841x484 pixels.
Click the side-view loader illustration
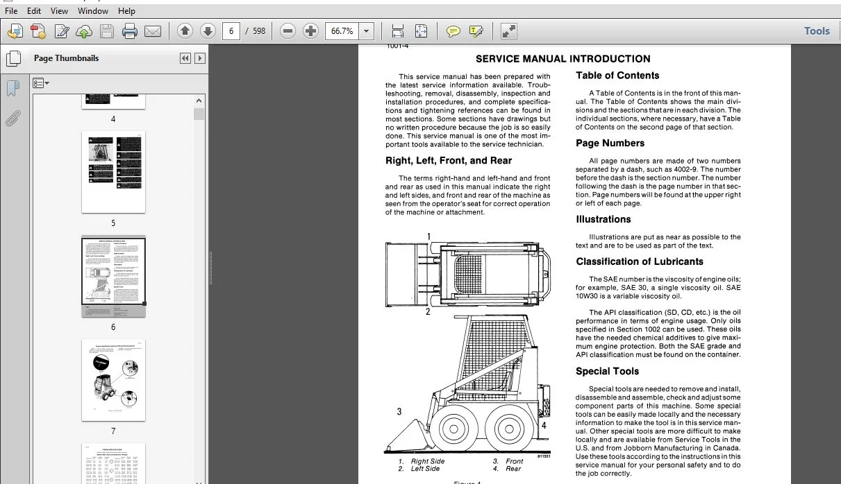click(x=469, y=383)
